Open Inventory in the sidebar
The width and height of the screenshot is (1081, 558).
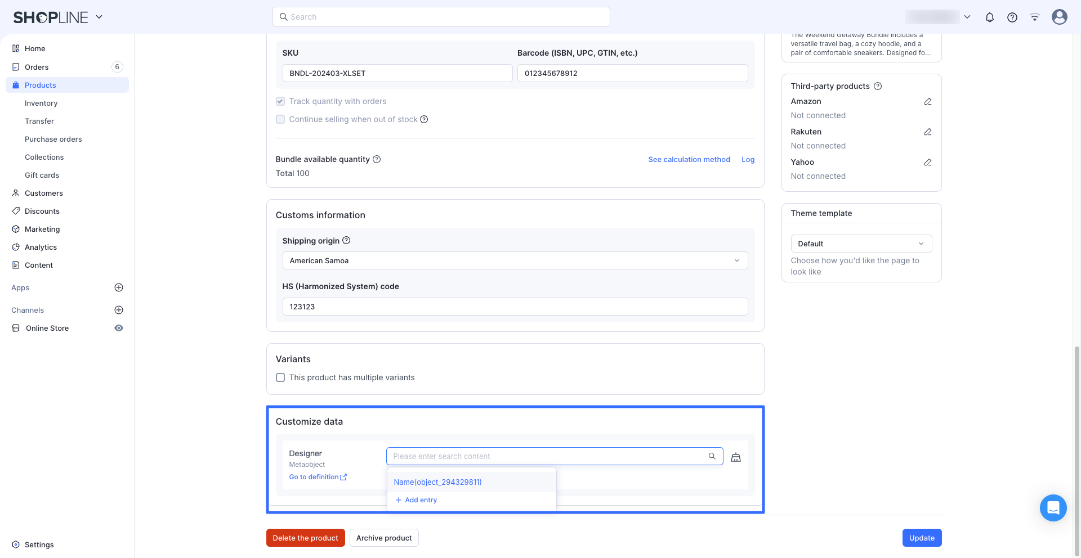tap(41, 103)
